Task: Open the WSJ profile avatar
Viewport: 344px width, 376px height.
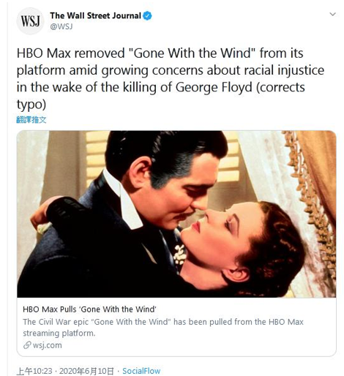Action: 30,21
